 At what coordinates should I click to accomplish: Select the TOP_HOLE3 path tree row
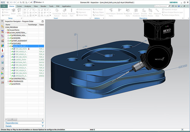[x=24, y=68]
